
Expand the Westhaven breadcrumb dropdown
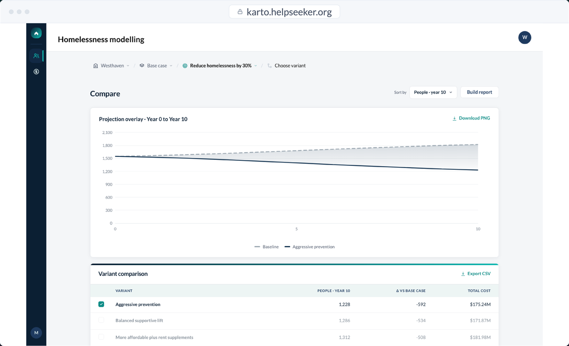pyautogui.click(x=111, y=66)
